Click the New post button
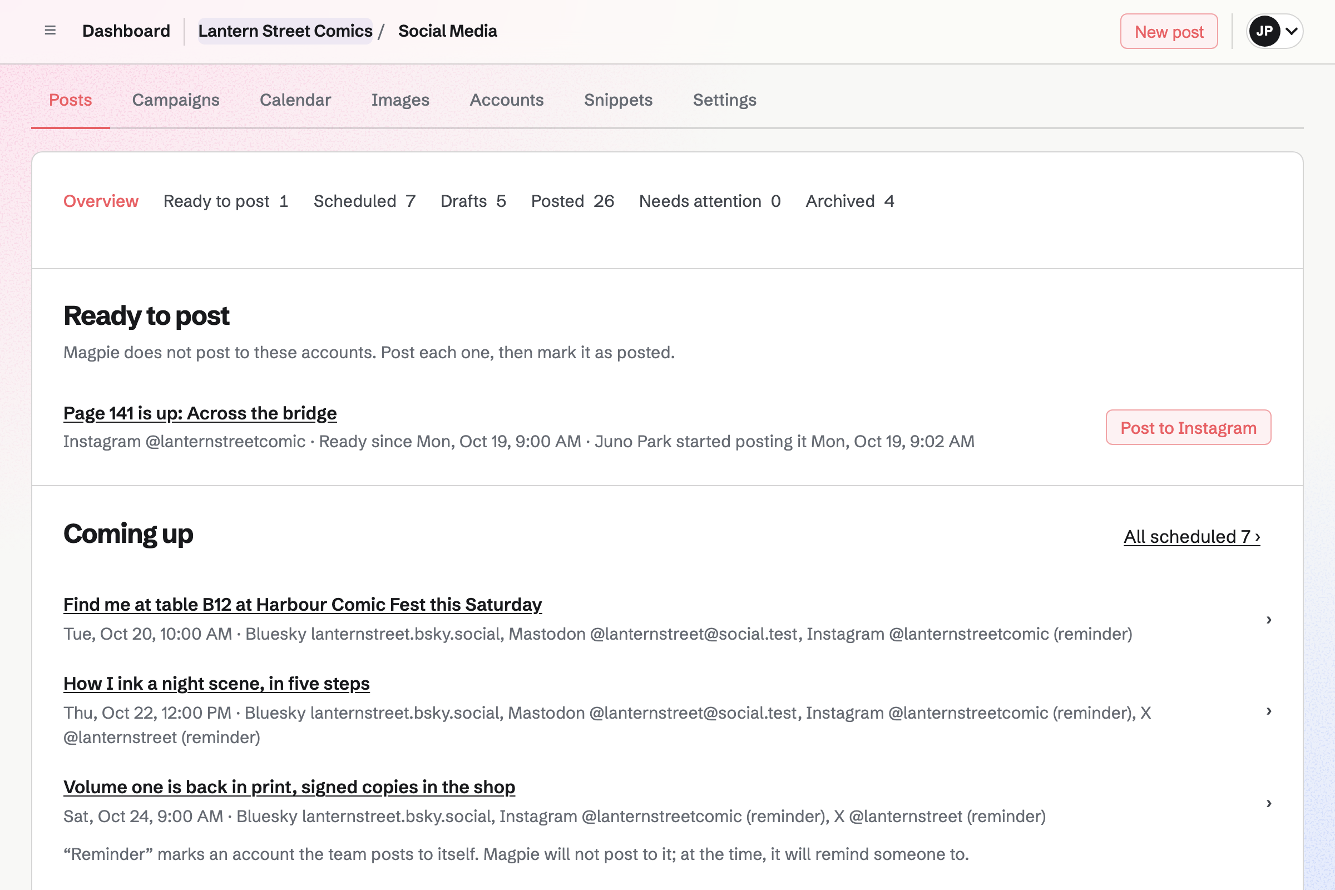1335x890 pixels. click(1169, 31)
